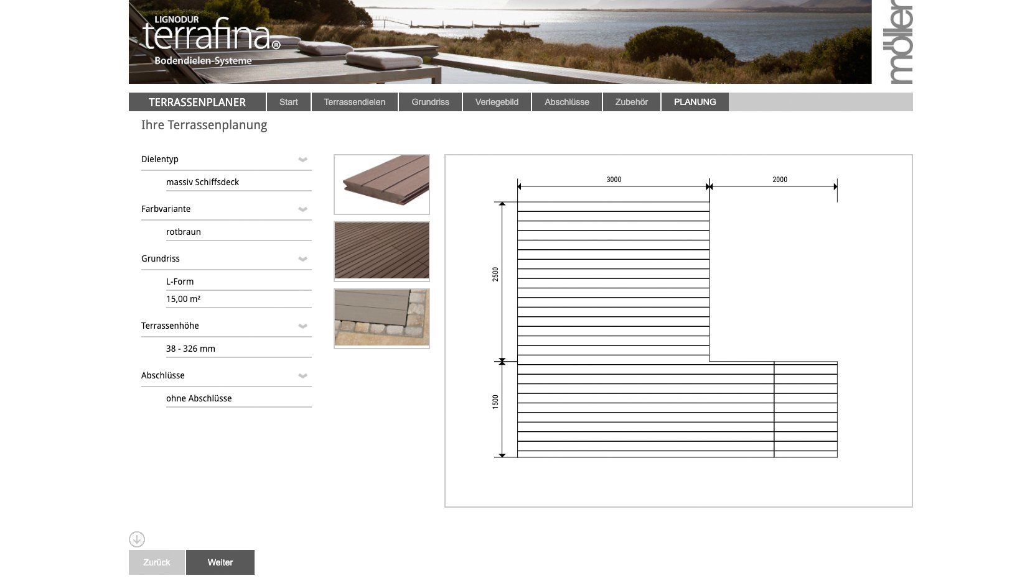Switch to the Terrassendielen tab
This screenshot has width=1035, height=581.
pos(354,102)
